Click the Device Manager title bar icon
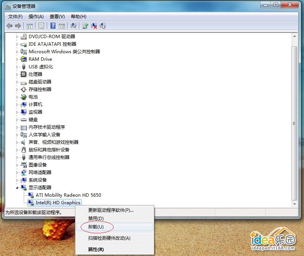304x256 pixels. [8, 6]
